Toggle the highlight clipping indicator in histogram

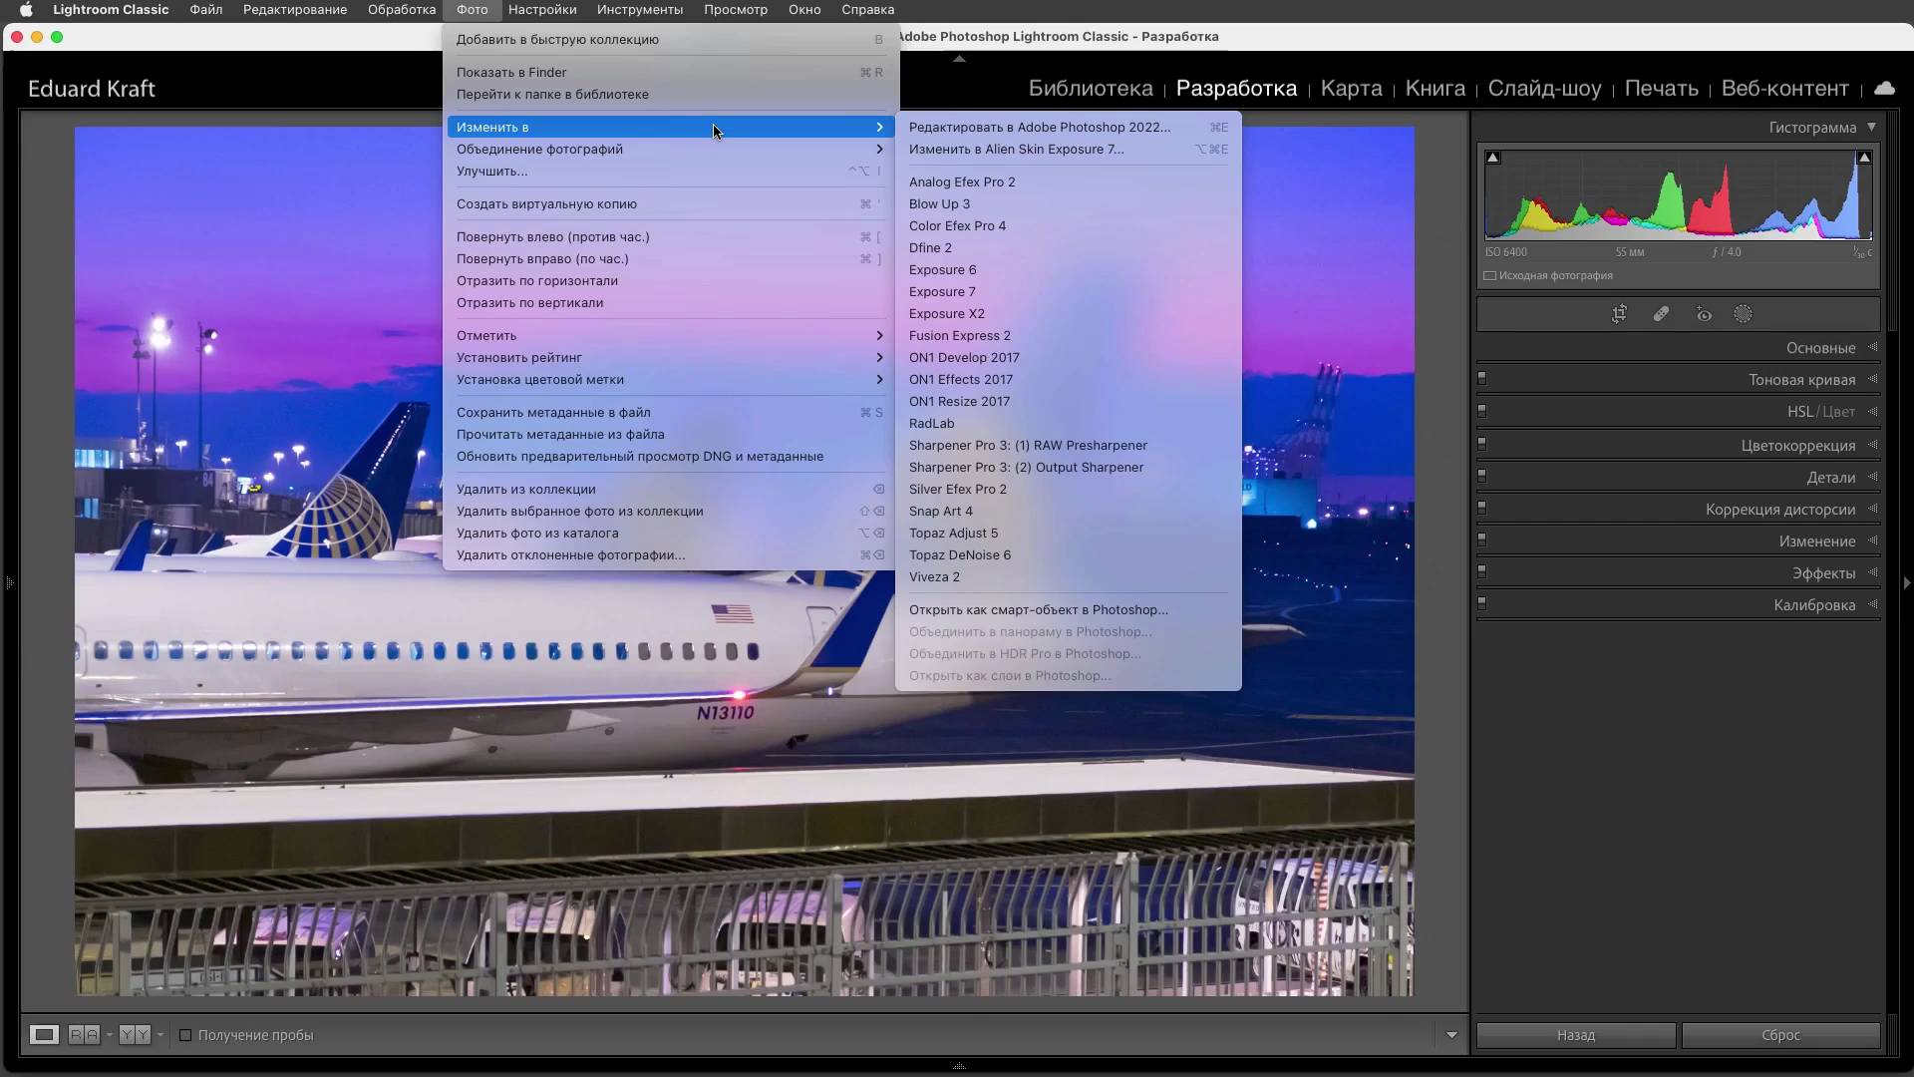(1864, 158)
